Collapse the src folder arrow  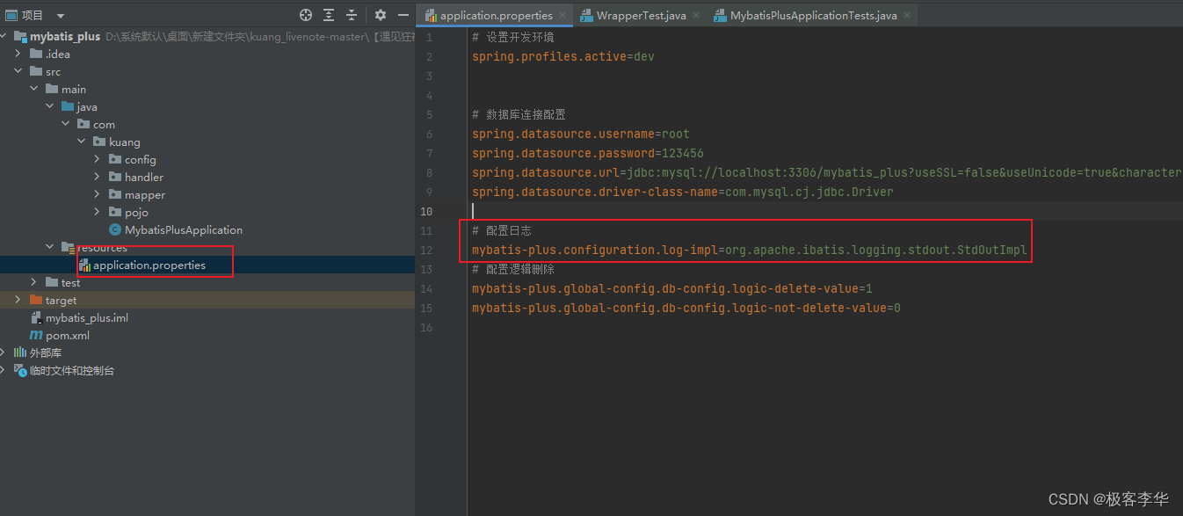point(18,71)
